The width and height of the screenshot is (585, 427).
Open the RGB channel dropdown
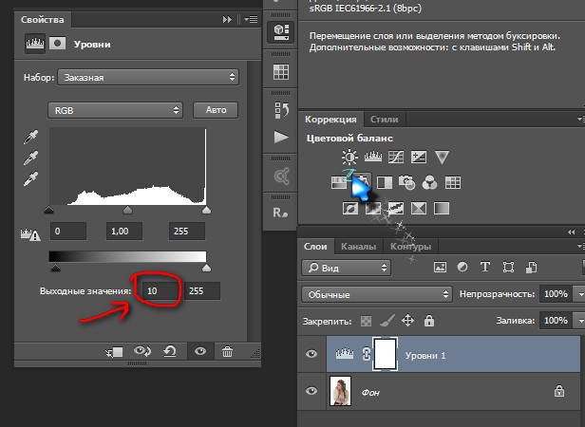[x=115, y=110]
